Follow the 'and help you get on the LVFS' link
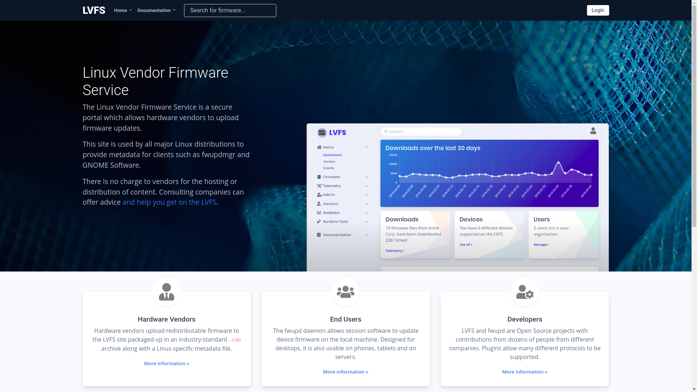 point(169,202)
